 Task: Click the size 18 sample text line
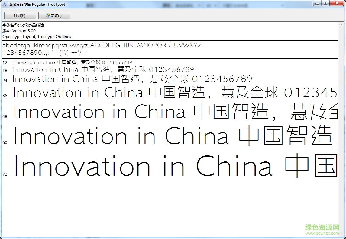[103, 70]
